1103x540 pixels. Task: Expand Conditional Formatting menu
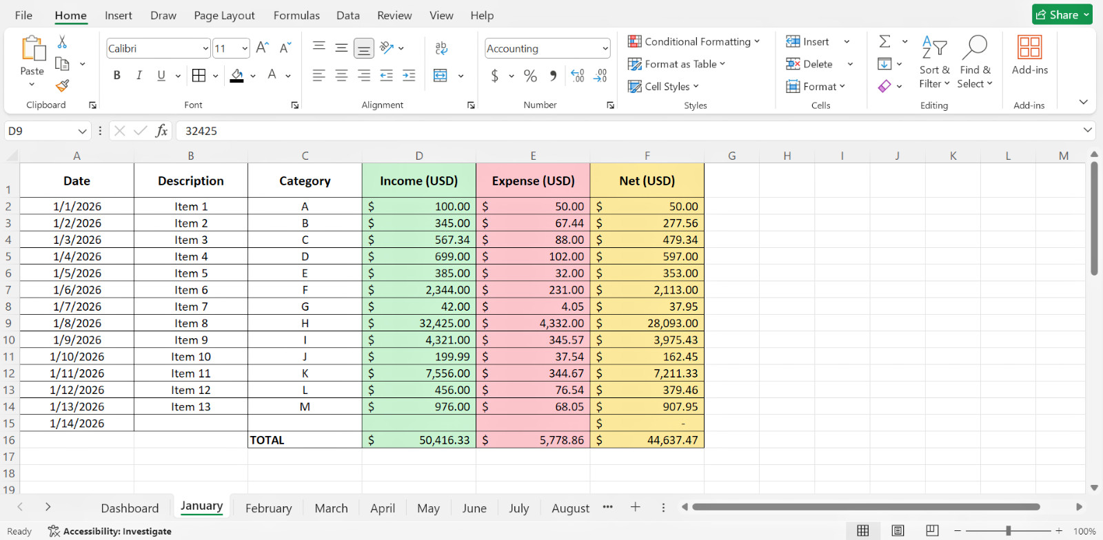pyautogui.click(x=694, y=41)
